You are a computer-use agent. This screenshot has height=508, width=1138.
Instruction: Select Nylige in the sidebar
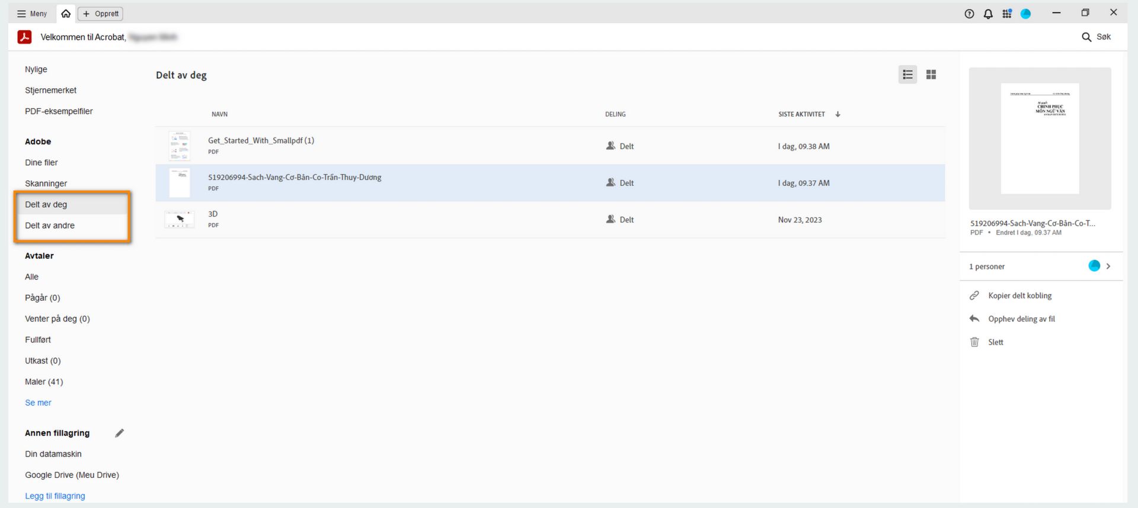click(x=36, y=69)
